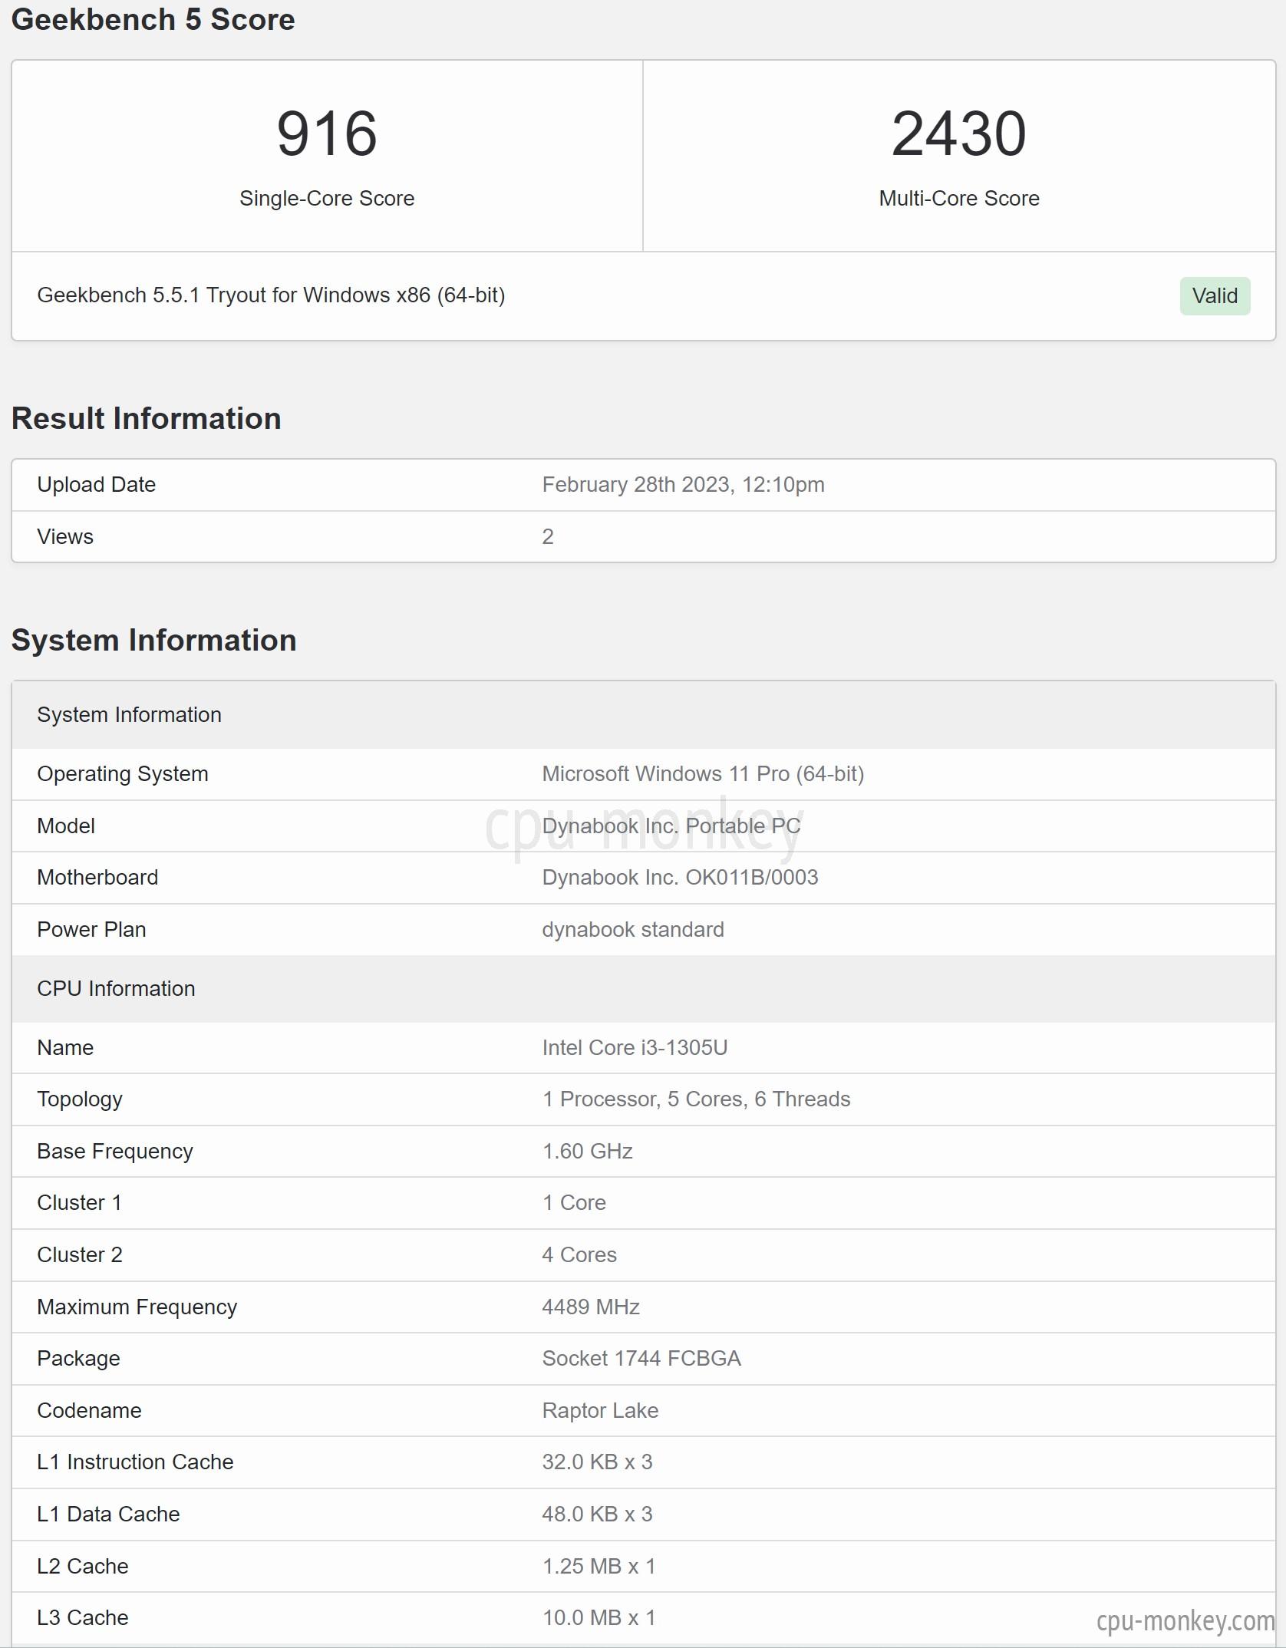Click the Package label
1286x1648 pixels.
pyautogui.click(x=78, y=1359)
